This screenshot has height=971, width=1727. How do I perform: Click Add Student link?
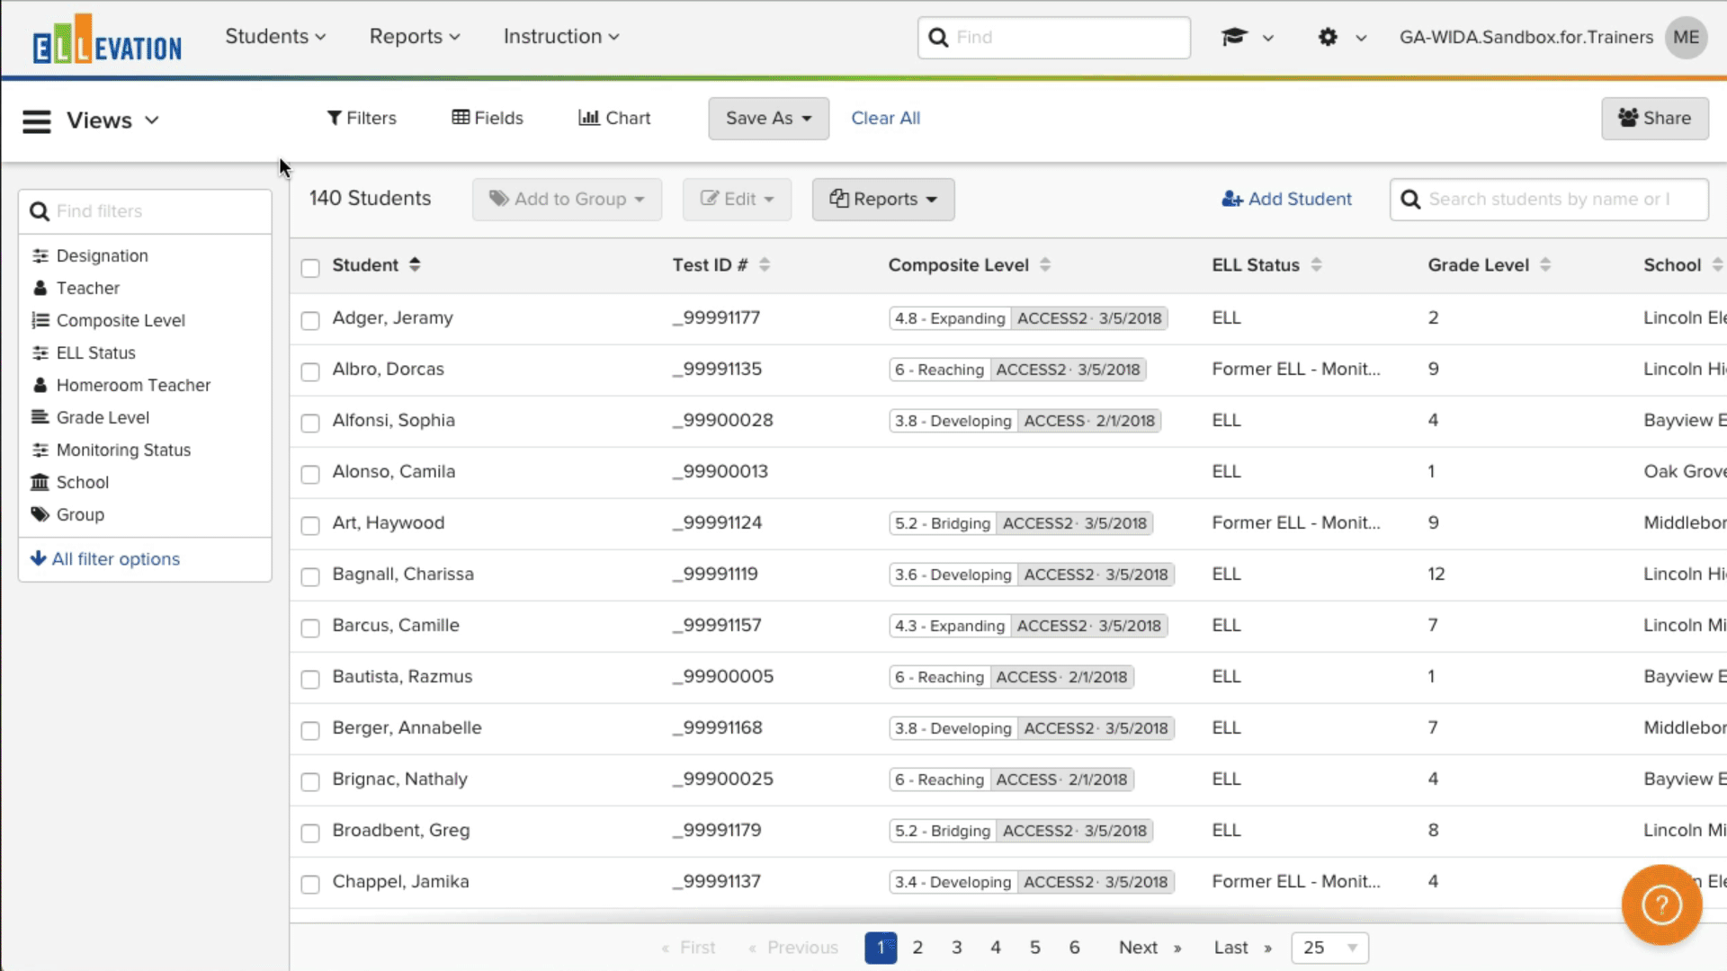pyautogui.click(x=1286, y=200)
